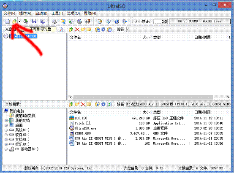Click the Up arrow in 本地目录 toolbar
Screen dimensions: 234x173
click(x=71, y=104)
